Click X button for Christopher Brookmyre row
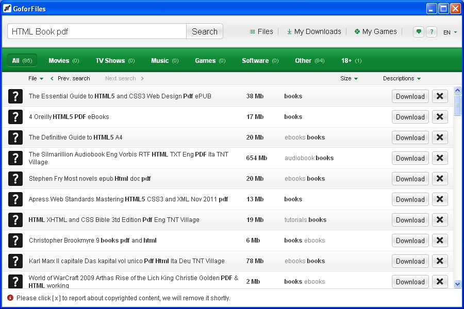 440,241
